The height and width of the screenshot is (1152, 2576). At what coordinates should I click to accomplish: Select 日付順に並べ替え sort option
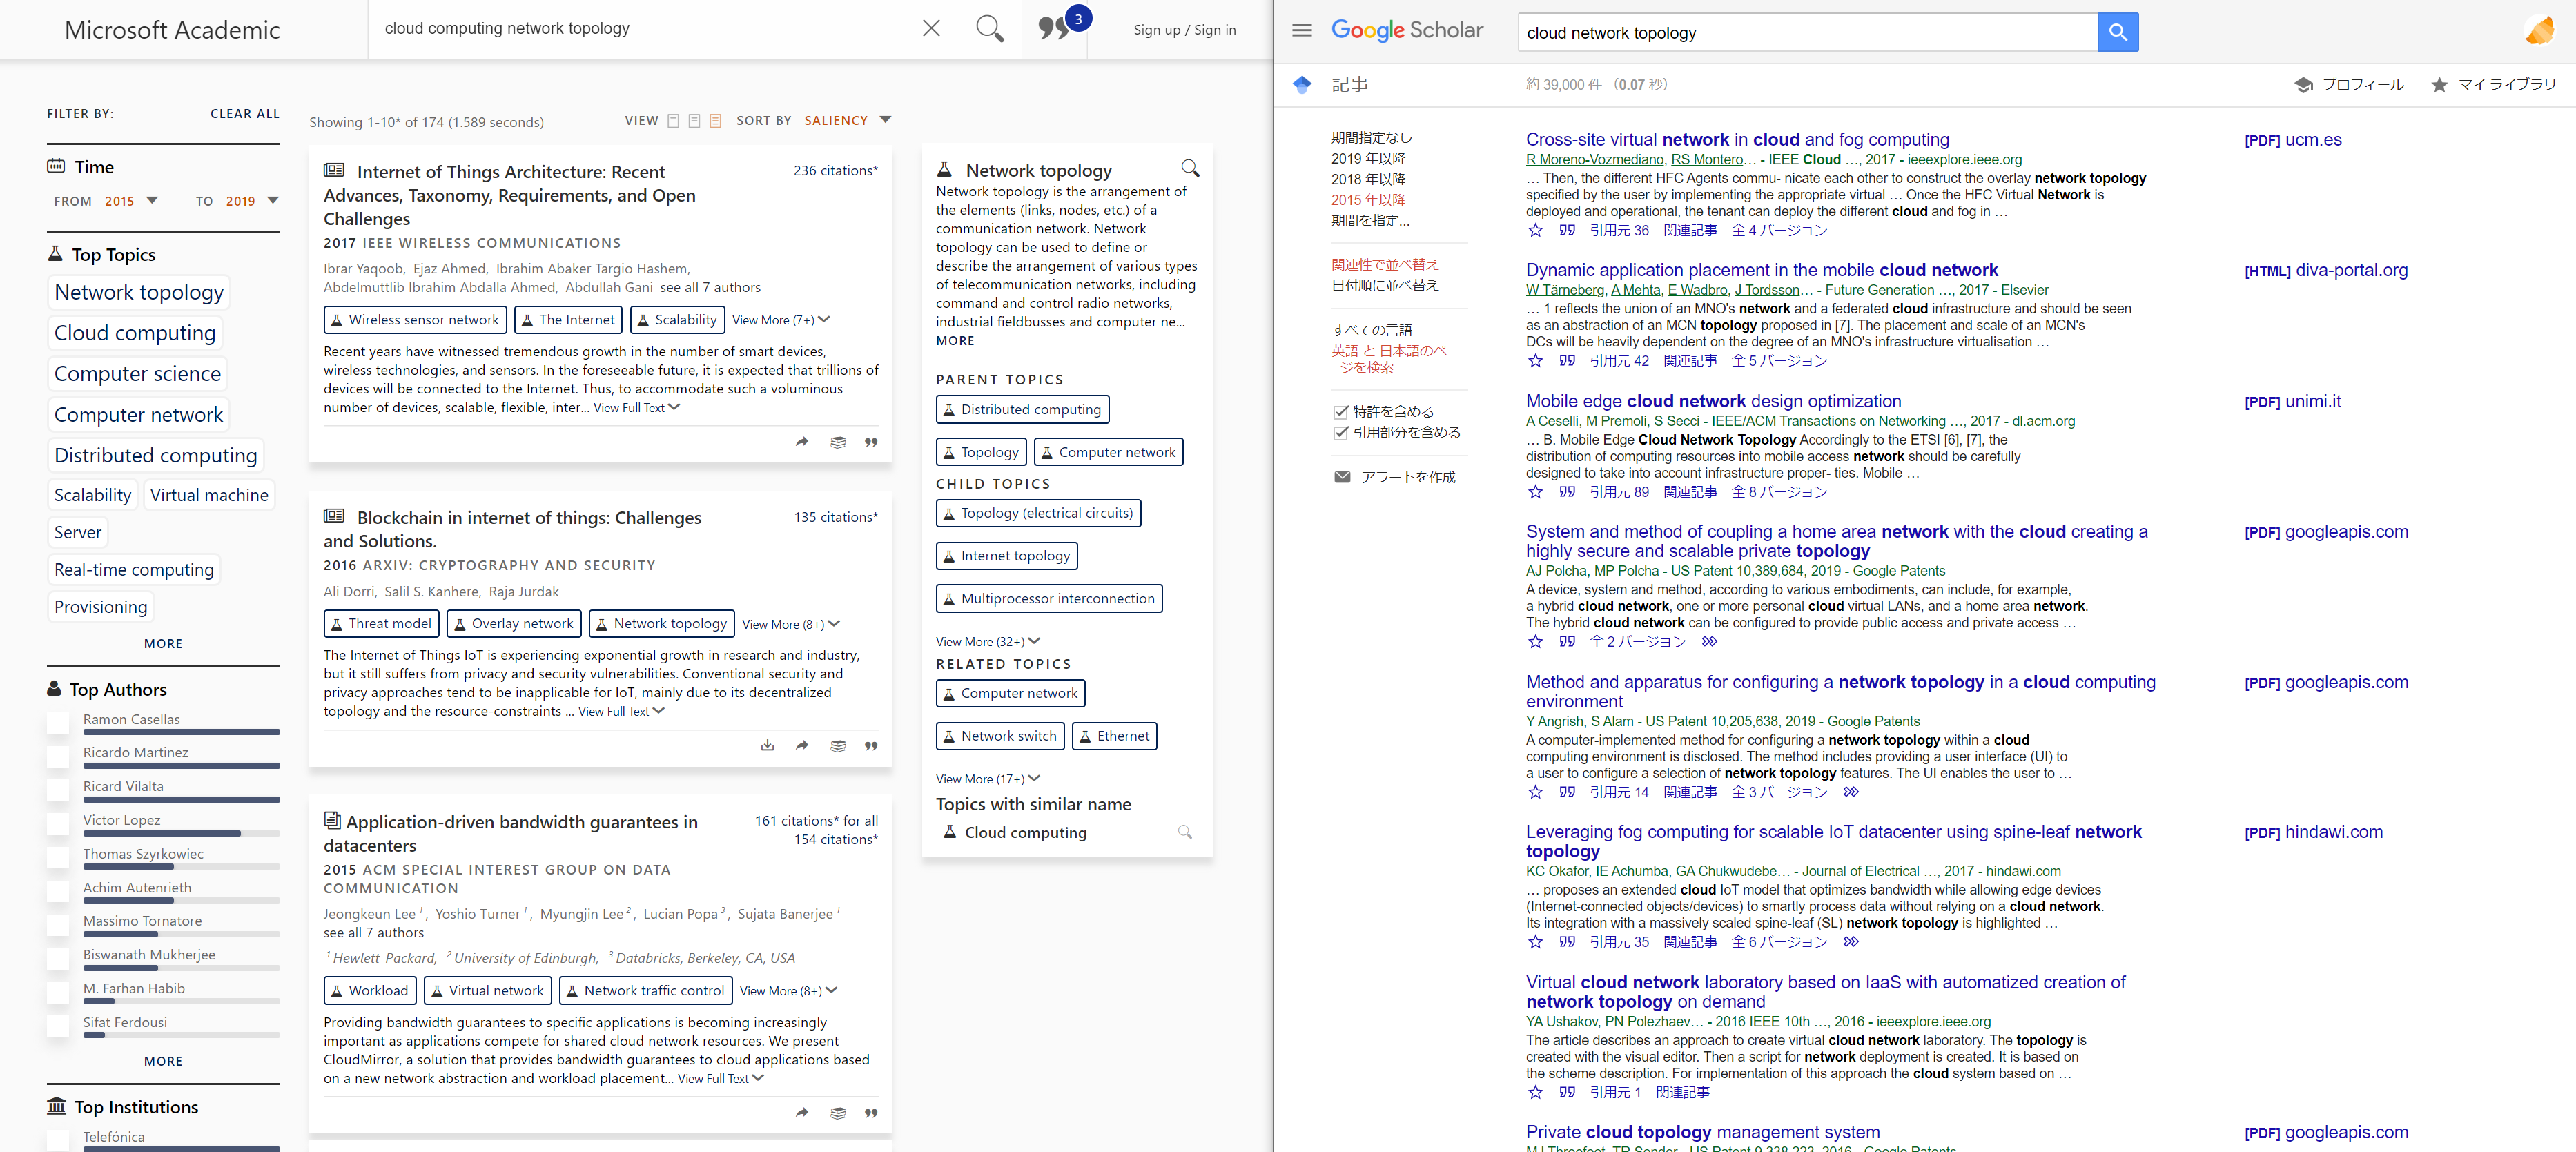tap(1384, 285)
